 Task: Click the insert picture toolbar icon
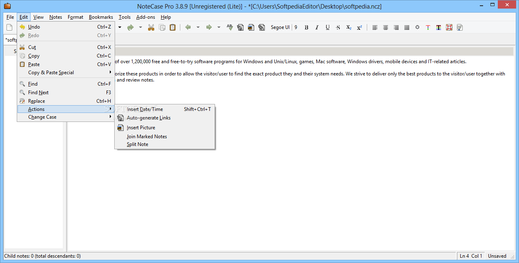pyautogui.click(x=251, y=27)
